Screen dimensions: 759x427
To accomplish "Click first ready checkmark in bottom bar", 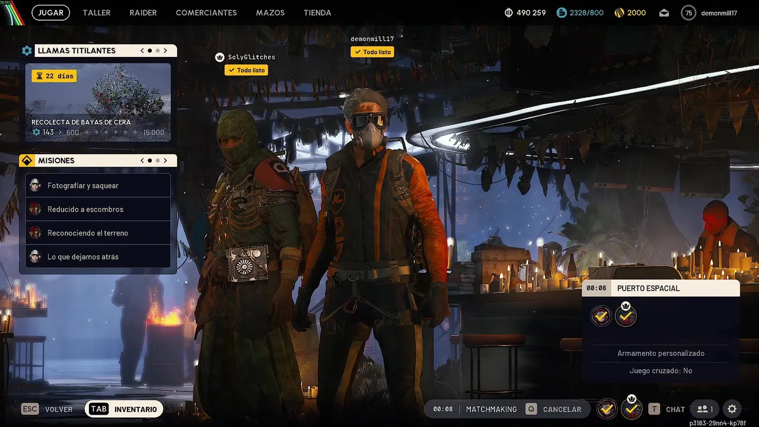I will tap(607, 409).
